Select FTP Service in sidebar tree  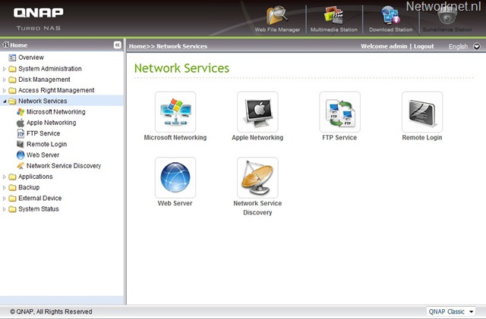pyautogui.click(x=43, y=133)
